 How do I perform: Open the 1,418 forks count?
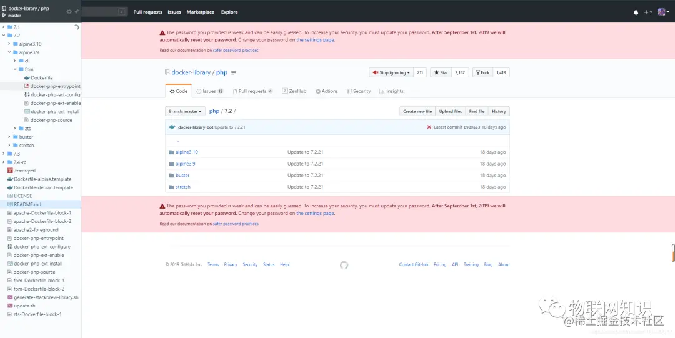tap(501, 72)
